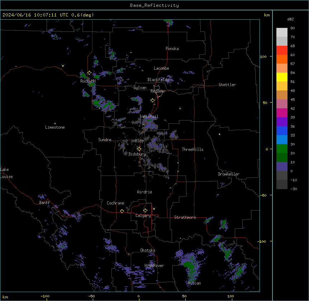Click the Limestone label
Image resolution: width=309 pixels, height=301 pixels.
[55, 127]
